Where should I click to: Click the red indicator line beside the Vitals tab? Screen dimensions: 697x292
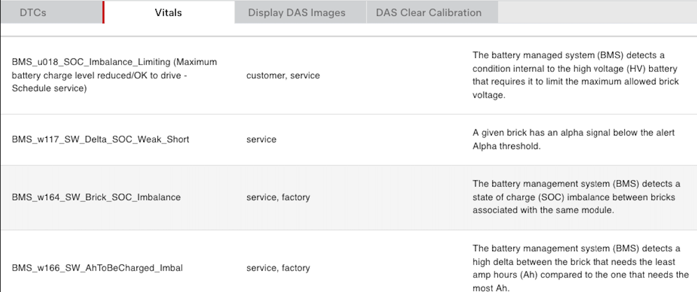[x=103, y=12]
